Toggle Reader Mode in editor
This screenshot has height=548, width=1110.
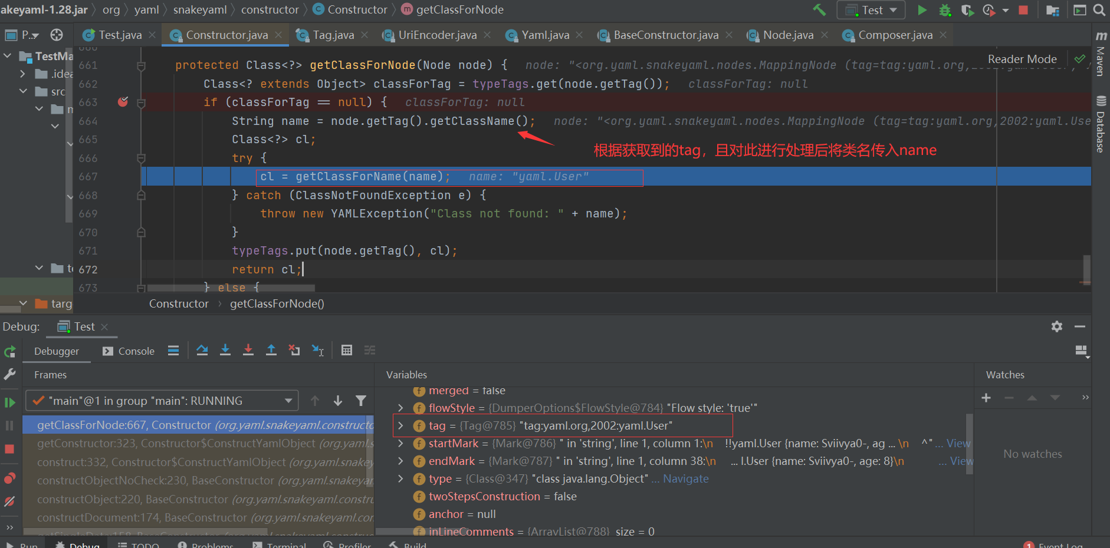1022,59
